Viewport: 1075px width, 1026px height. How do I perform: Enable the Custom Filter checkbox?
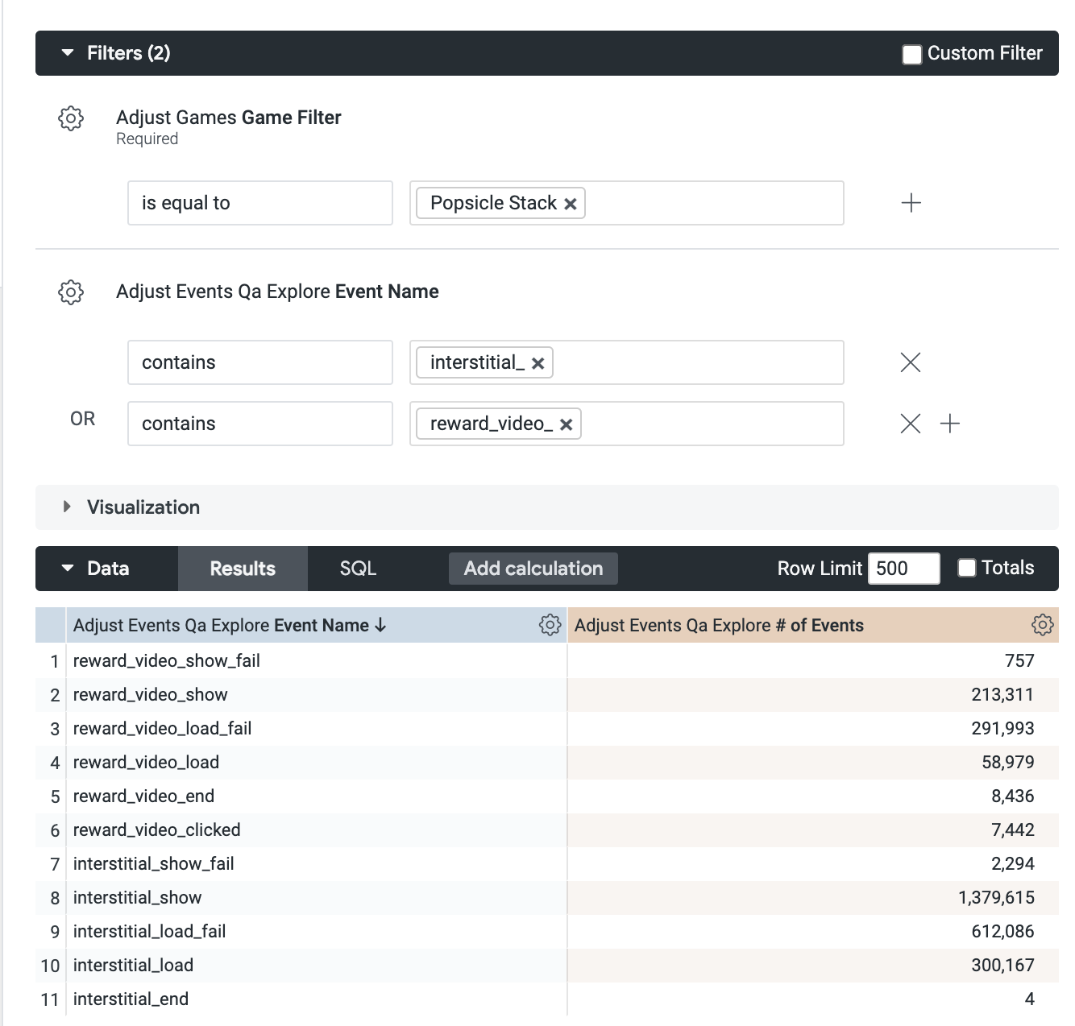coord(912,54)
